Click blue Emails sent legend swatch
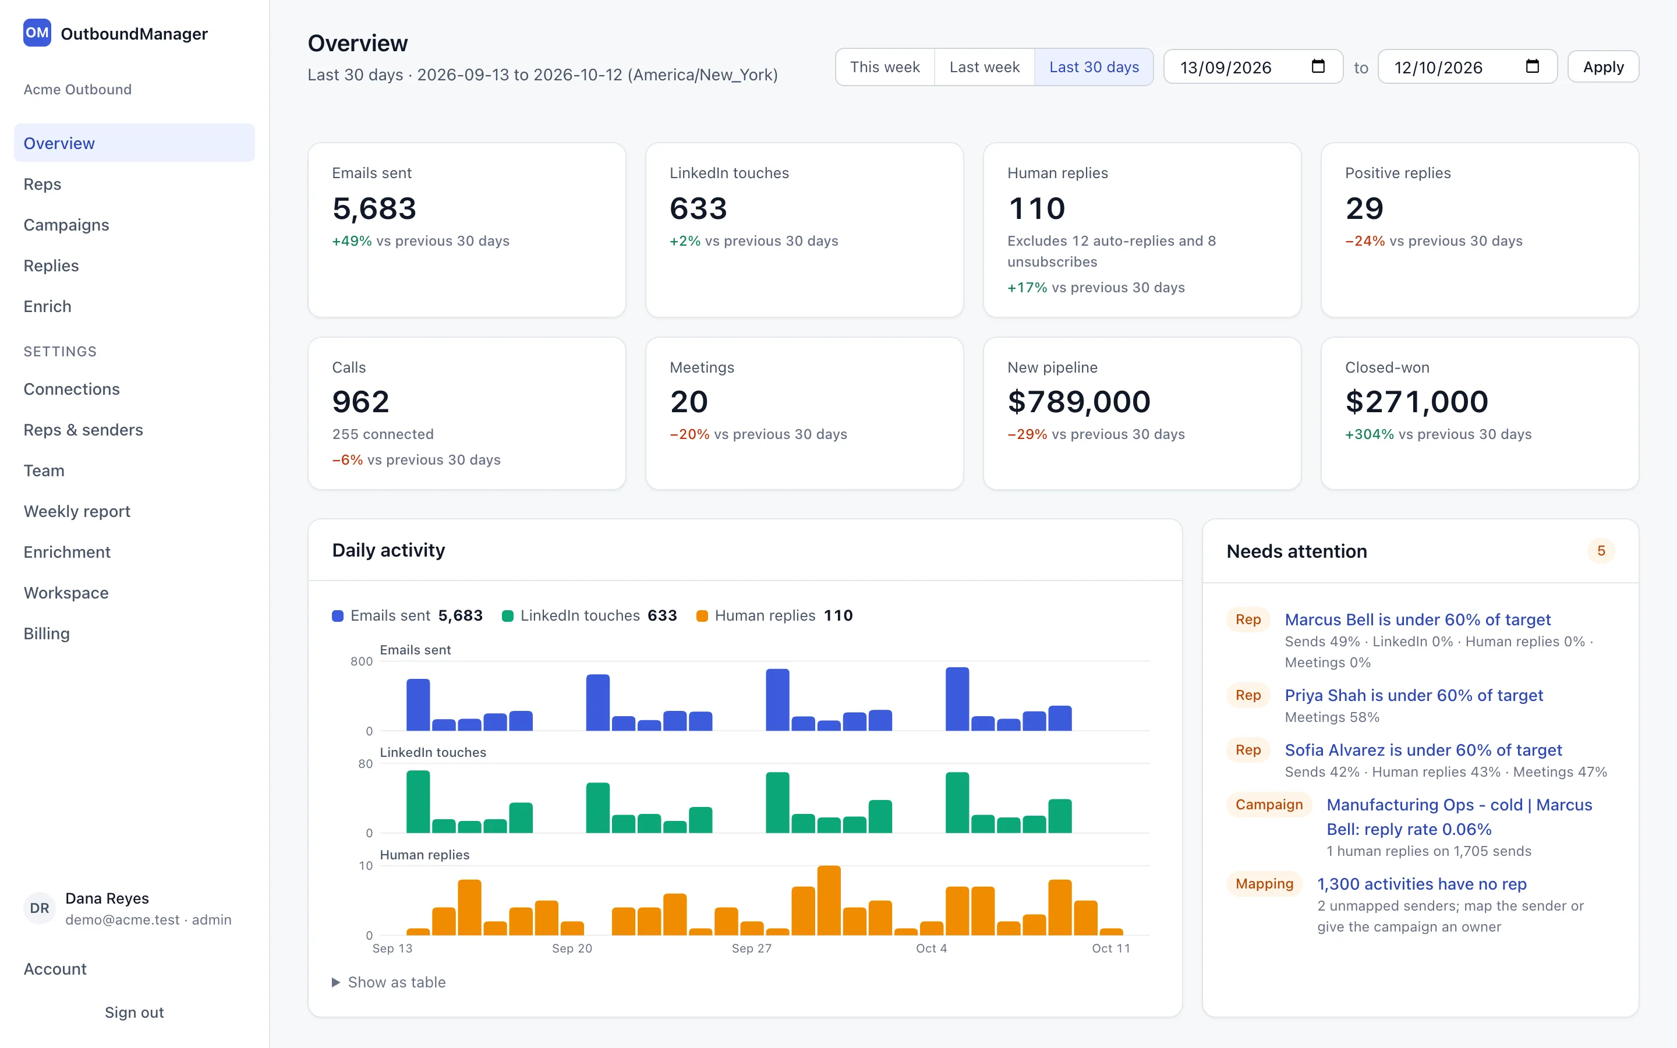 (x=338, y=615)
